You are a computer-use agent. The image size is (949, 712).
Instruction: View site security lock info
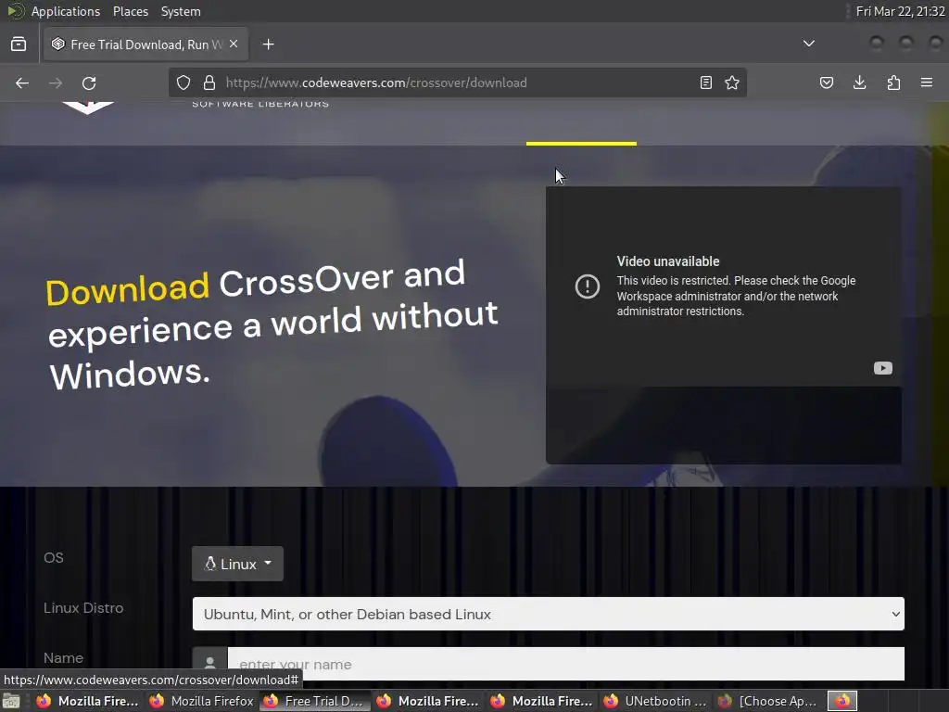(209, 83)
